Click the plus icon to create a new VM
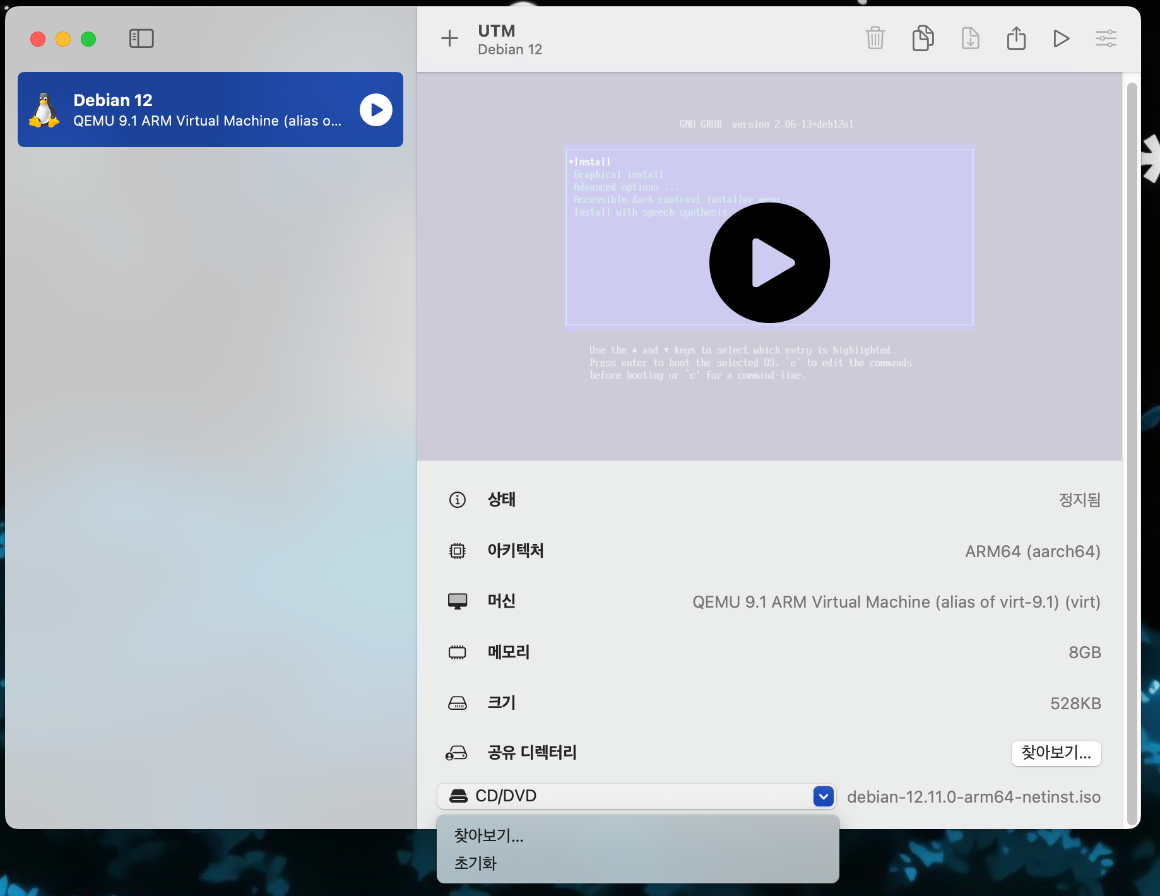Image resolution: width=1160 pixels, height=896 pixels. click(449, 38)
